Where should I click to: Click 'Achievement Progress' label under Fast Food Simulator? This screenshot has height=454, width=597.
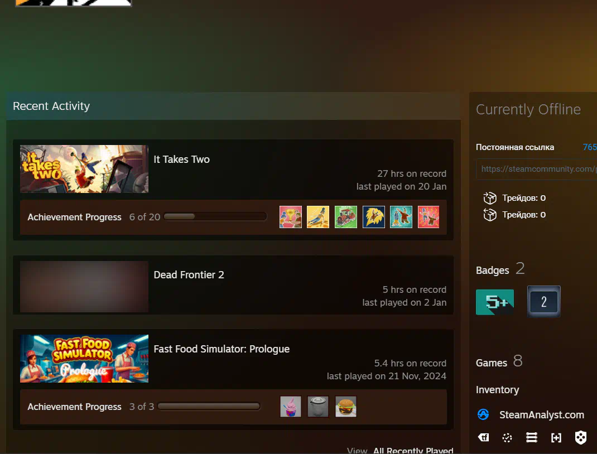[x=74, y=407]
